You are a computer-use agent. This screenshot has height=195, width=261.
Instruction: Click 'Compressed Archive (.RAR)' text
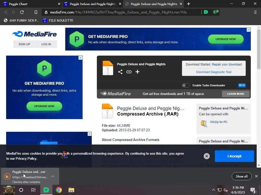tap(148, 114)
